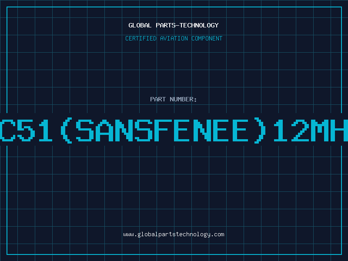Click the PART NUMBER: label
Viewport: 348px width, 261px height.
coord(174,99)
